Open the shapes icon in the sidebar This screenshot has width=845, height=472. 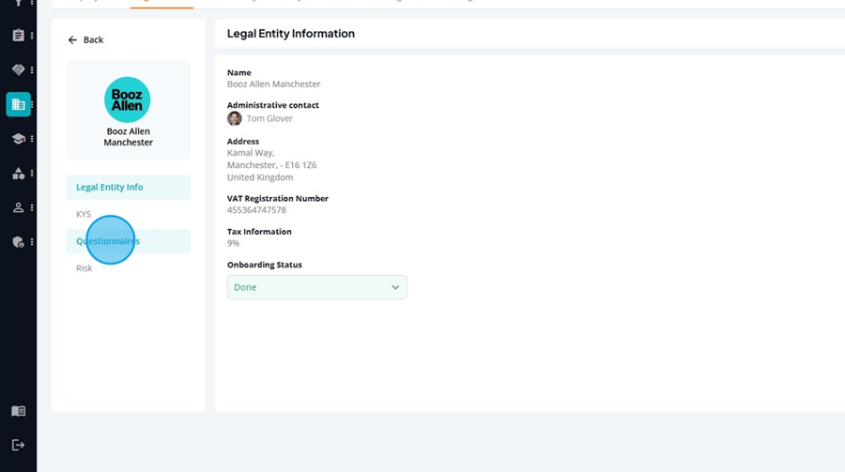pos(18,173)
